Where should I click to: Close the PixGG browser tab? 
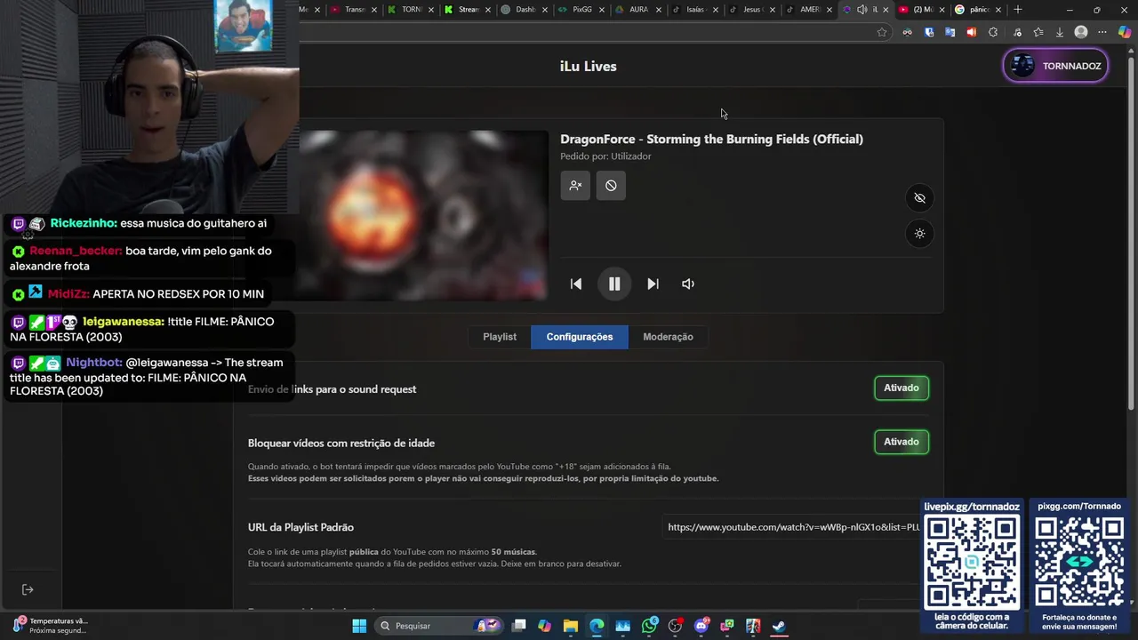[x=602, y=10]
